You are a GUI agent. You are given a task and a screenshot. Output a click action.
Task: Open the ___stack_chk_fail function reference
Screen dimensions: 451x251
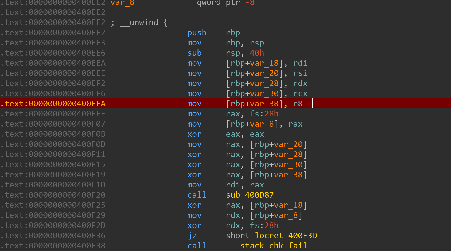266,246
